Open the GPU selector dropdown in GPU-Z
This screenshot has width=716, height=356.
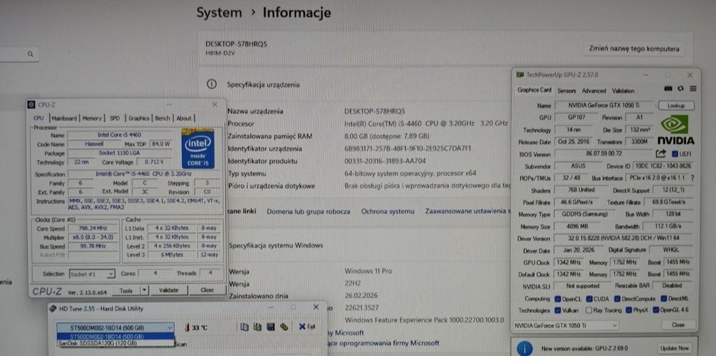click(x=566, y=325)
